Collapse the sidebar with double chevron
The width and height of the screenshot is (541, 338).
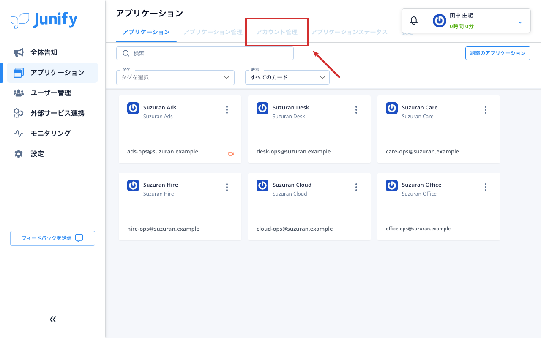tap(53, 319)
